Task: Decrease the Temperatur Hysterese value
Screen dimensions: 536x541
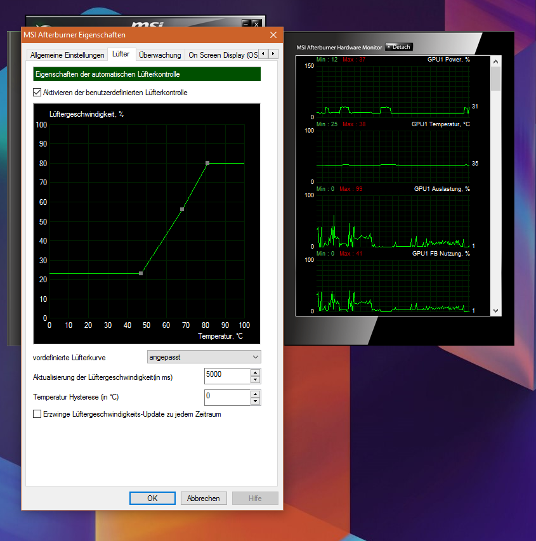Action: pyautogui.click(x=256, y=401)
